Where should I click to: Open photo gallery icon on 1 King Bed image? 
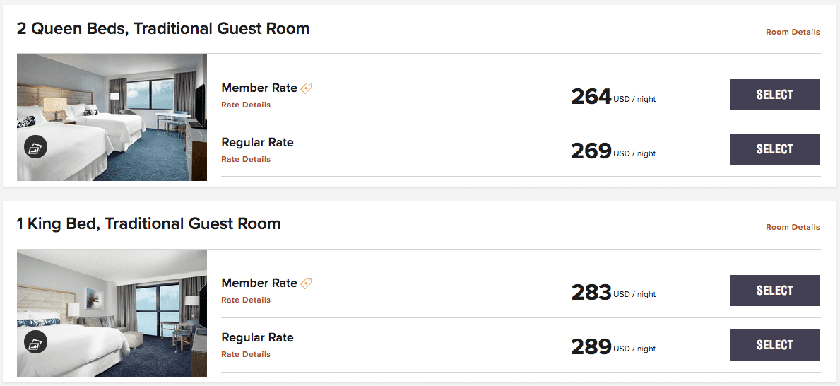click(x=35, y=343)
